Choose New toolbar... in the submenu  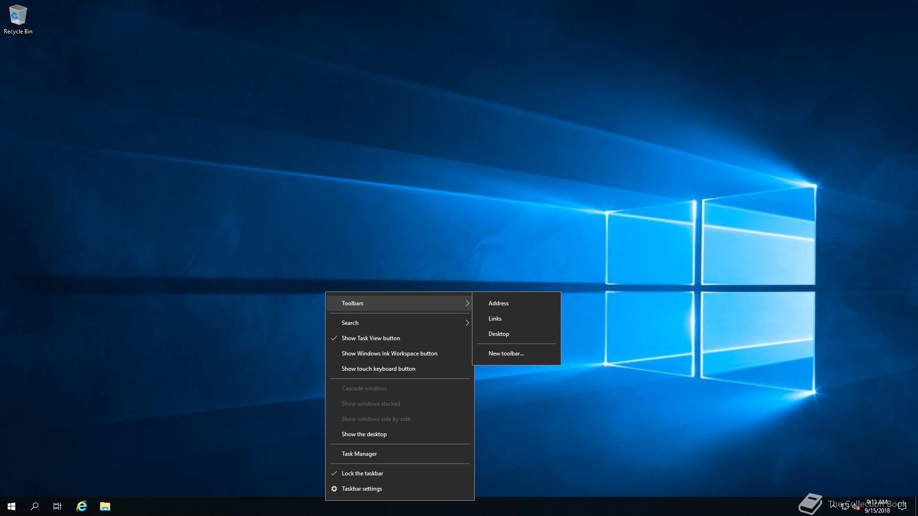tap(516, 354)
